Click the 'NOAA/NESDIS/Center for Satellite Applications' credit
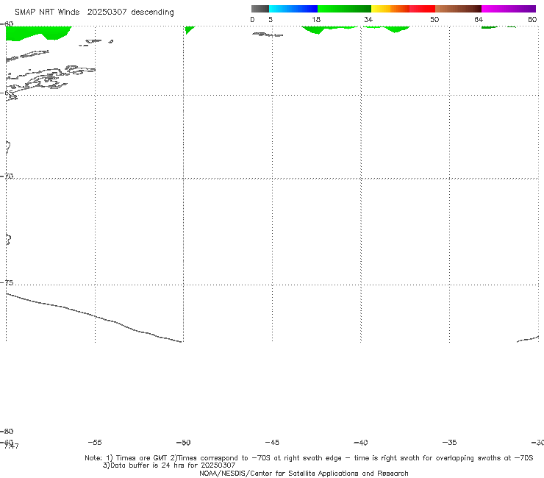The image size is (544, 478). pos(304,474)
